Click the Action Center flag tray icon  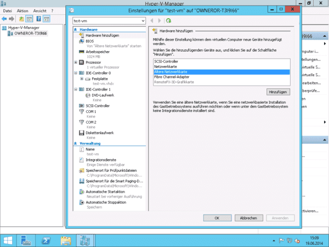pyautogui.click(x=282, y=241)
